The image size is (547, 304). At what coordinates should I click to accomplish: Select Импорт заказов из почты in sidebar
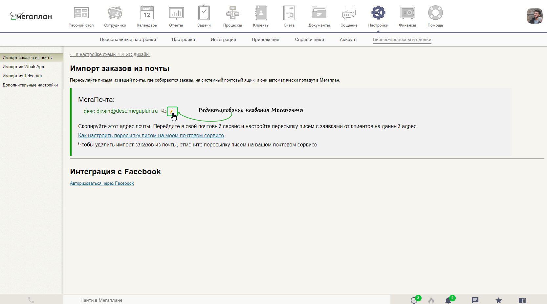tap(32, 58)
